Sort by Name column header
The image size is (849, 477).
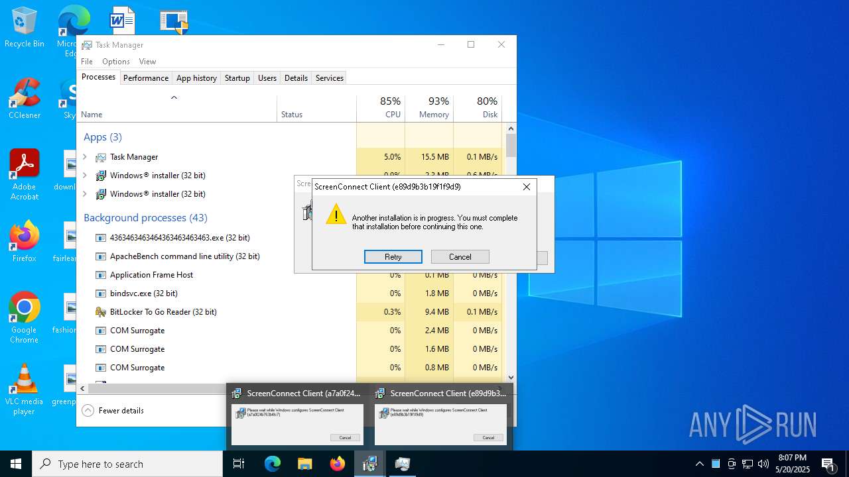click(177, 109)
